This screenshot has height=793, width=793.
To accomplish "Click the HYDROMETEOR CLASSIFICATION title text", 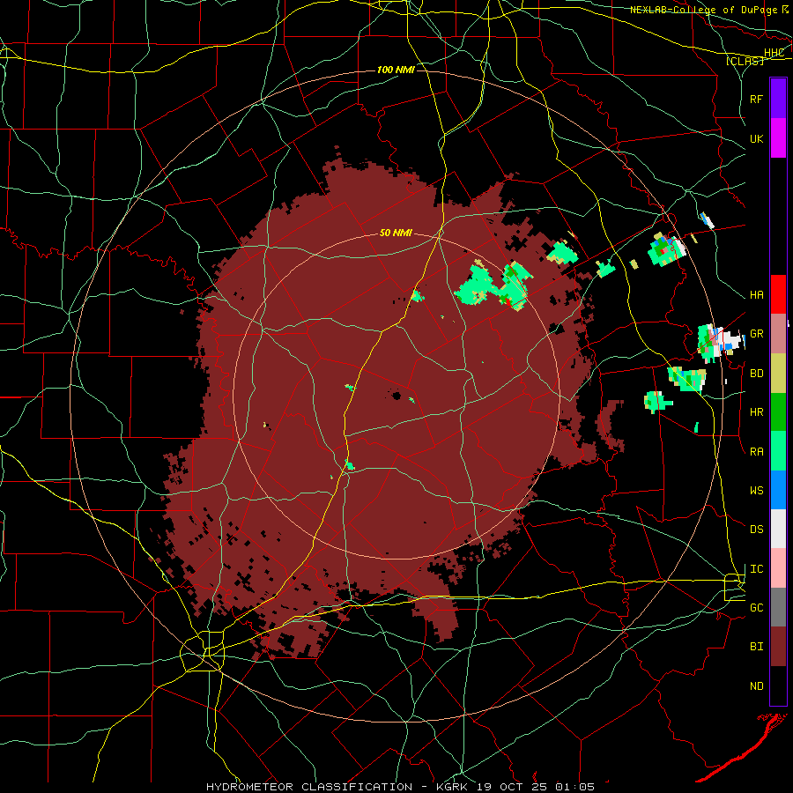I will point(309,787).
